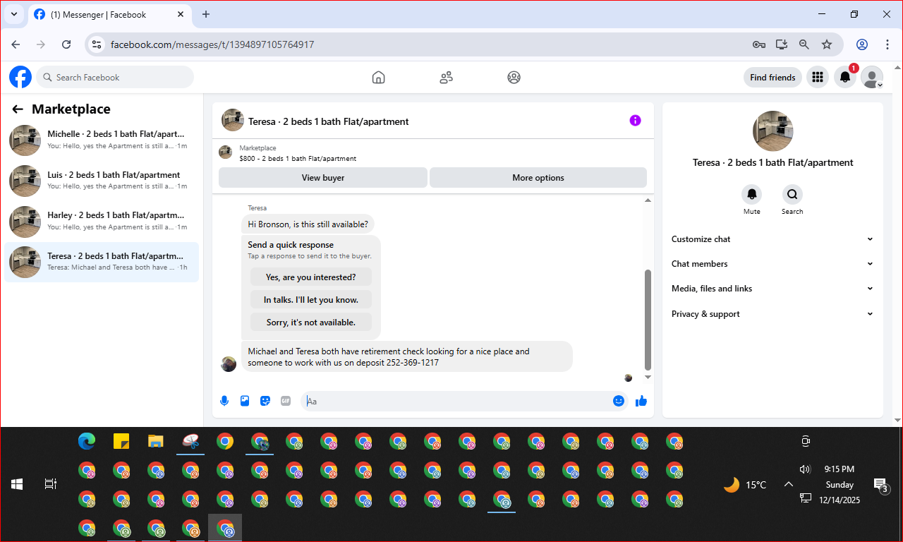Open the Michelle conversation
The height and width of the screenshot is (542, 903).
pos(102,140)
